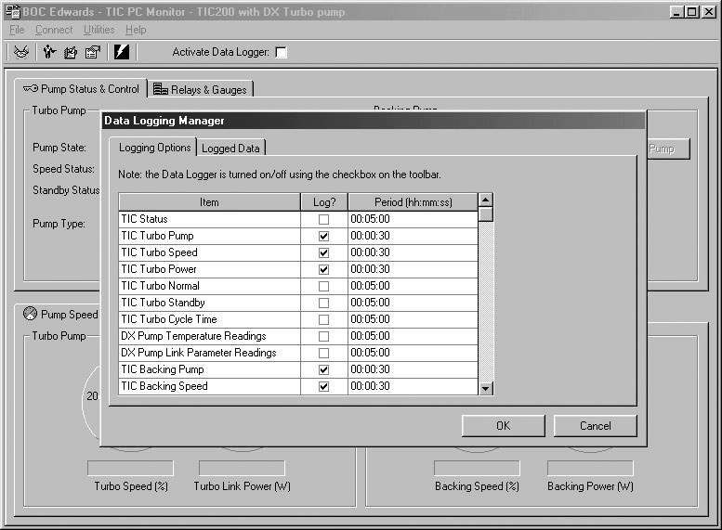Click the item list scrollbar thumb

click(485, 214)
